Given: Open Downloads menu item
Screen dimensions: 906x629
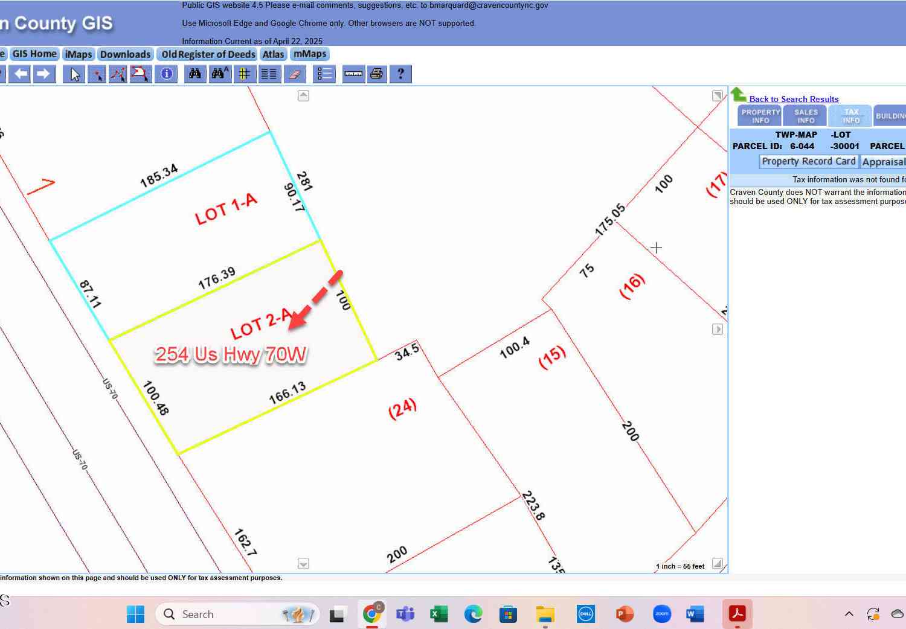Looking at the screenshot, I should (x=125, y=54).
